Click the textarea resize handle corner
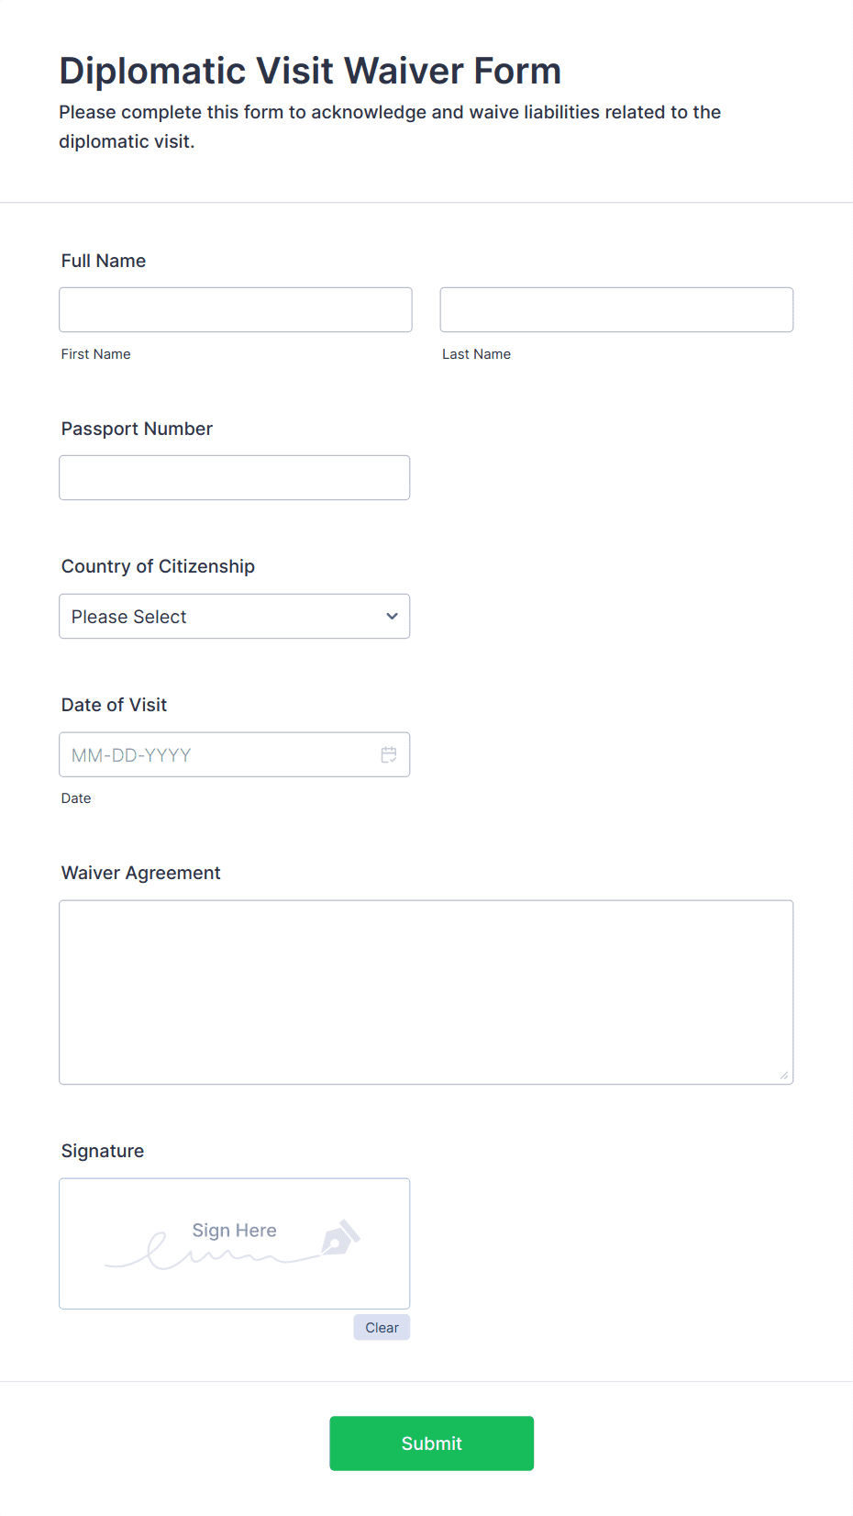Image resolution: width=853 pixels, height=1516 pixels. [784, 1075]
